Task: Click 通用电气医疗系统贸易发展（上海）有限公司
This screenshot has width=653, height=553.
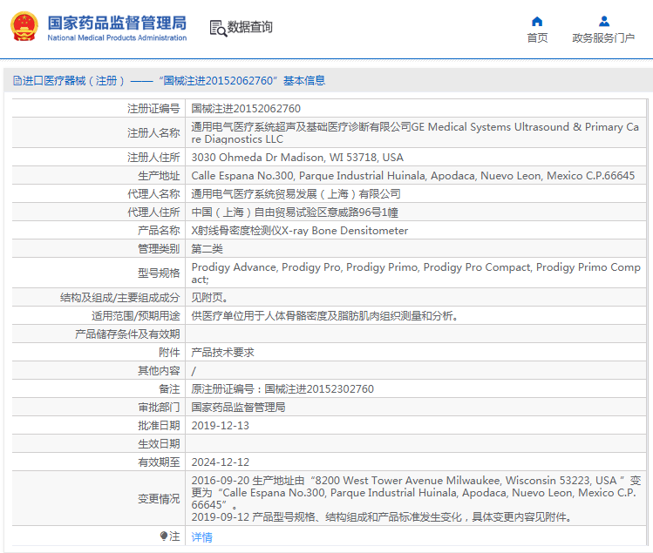Action: [296, 194]
